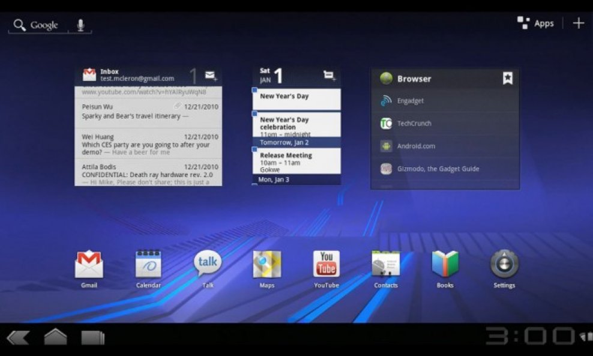Open the Recent apps button
Viewport: 593px width, 356px height.
pos(92,338)
